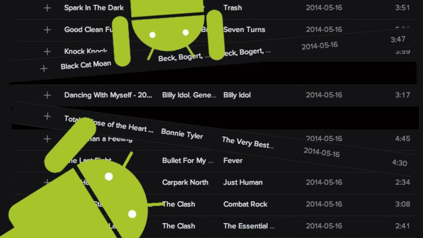Click the plus icon beside Spark In The Dark
This screenshot has width=423, height=238.
click(x=47, y=8)
